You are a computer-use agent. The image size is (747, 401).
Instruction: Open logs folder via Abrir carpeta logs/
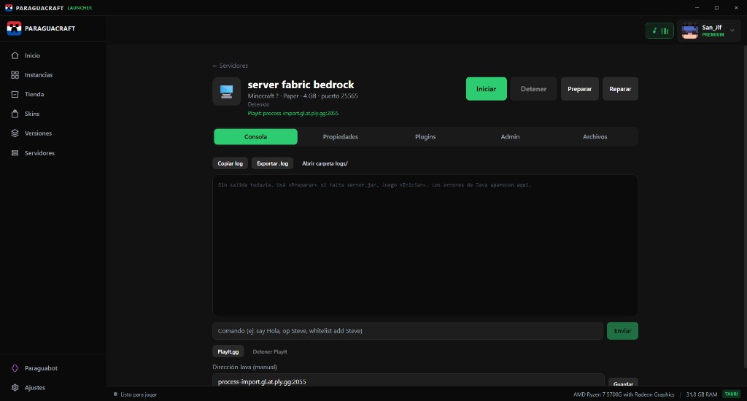click(325, 163)
